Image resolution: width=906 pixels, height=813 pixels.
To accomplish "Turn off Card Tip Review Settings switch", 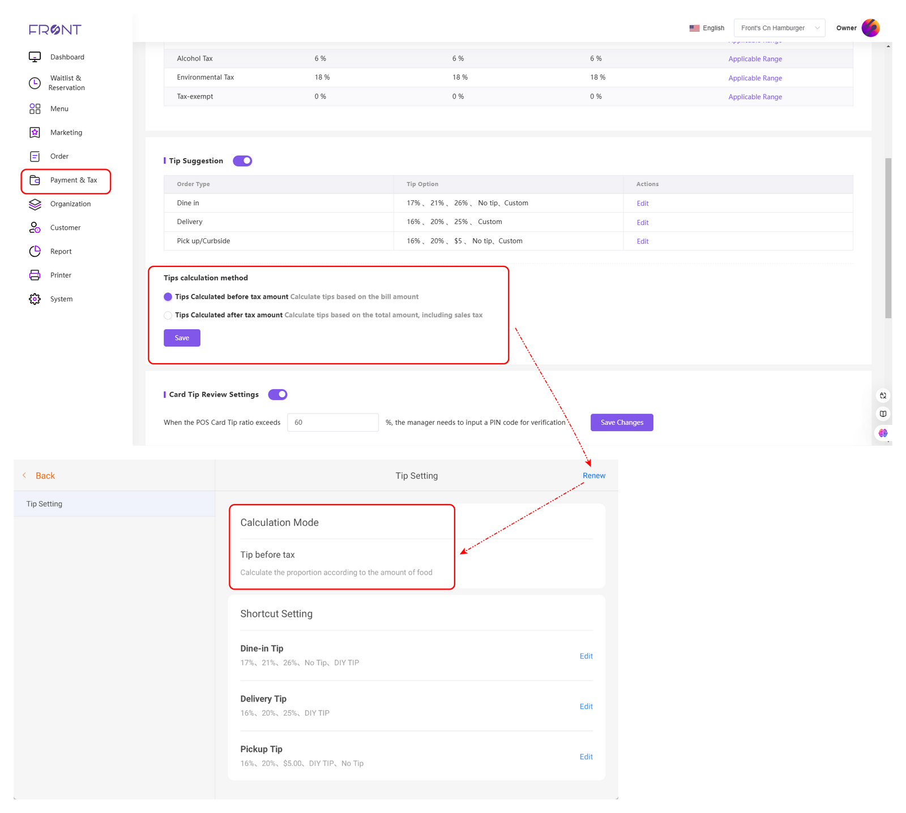I will (277, 394).
